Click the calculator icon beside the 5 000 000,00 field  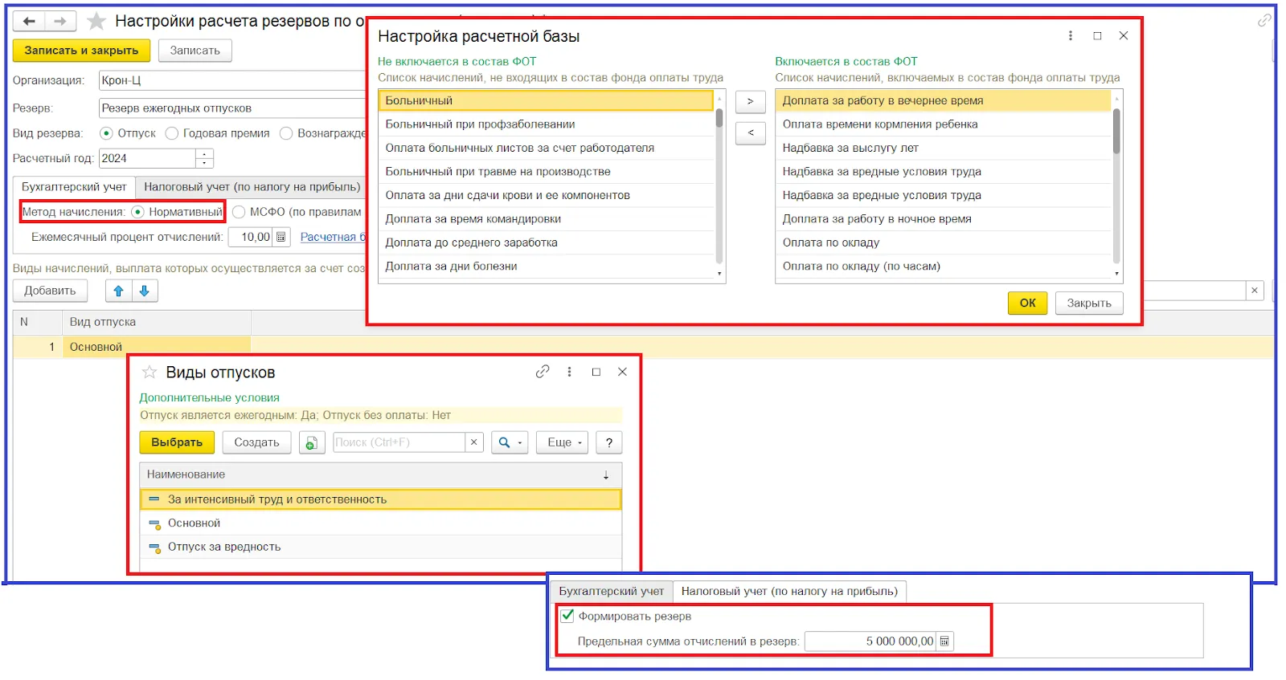click(x=944, y=641)
